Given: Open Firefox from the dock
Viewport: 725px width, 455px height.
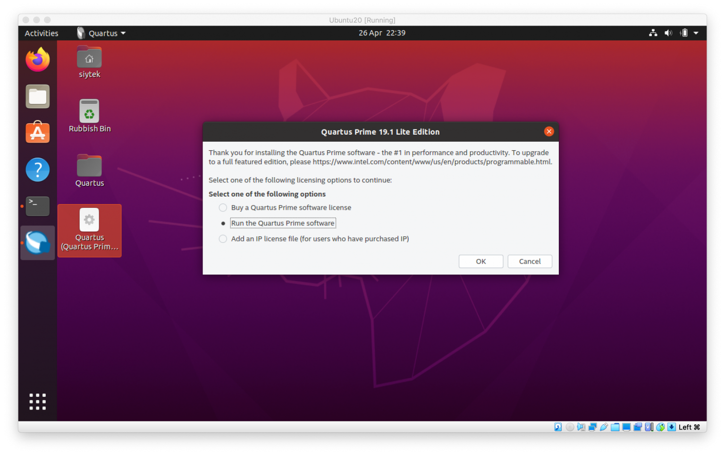Looking at the screenshot, I should pyautogui.click(x=37, y=60).
